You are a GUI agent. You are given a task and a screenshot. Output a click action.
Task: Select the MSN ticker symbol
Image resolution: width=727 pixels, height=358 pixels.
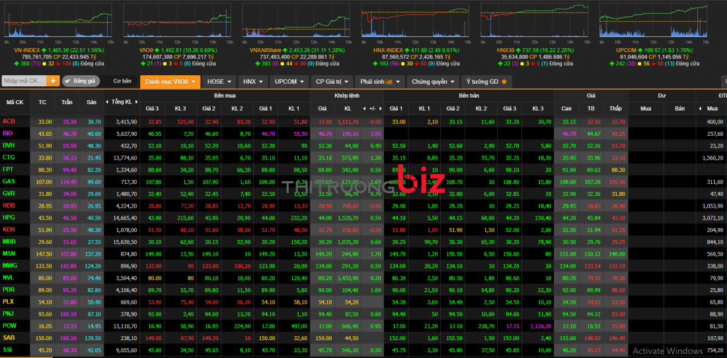pyautogui.click(x=9, y=253)
